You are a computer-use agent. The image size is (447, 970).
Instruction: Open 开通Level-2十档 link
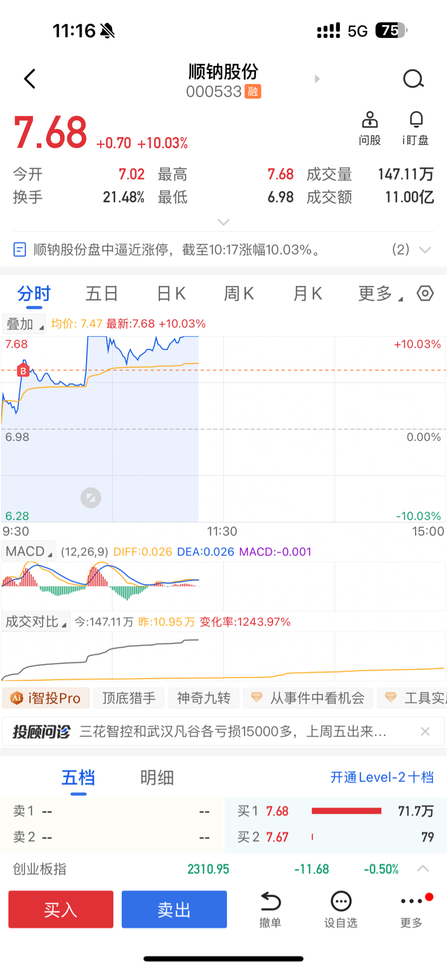[382, 777]
